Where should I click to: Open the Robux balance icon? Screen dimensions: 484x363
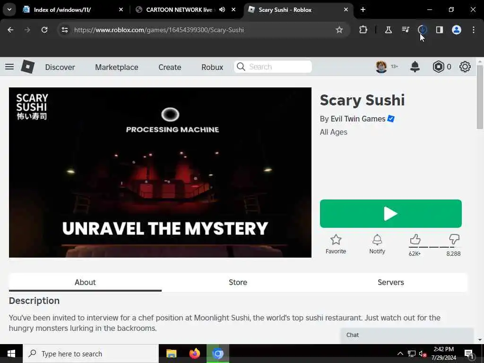[x=438, y=67]
